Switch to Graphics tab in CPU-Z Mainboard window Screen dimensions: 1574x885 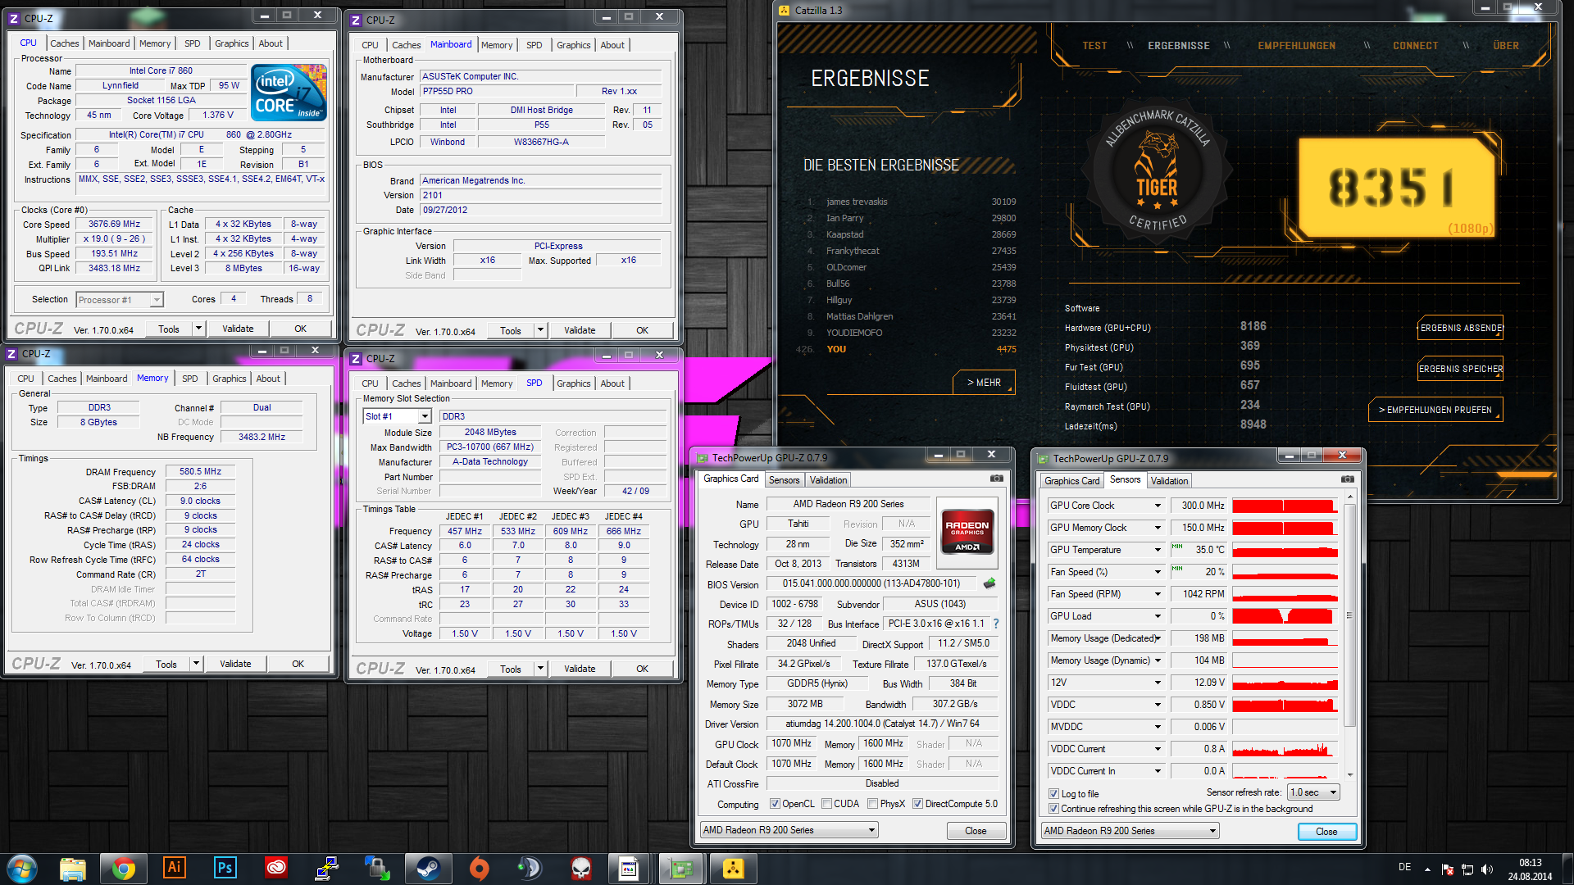tap(573, 45)
